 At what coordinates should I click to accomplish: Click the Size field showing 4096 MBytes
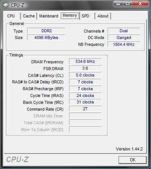(x=46, y=38)
